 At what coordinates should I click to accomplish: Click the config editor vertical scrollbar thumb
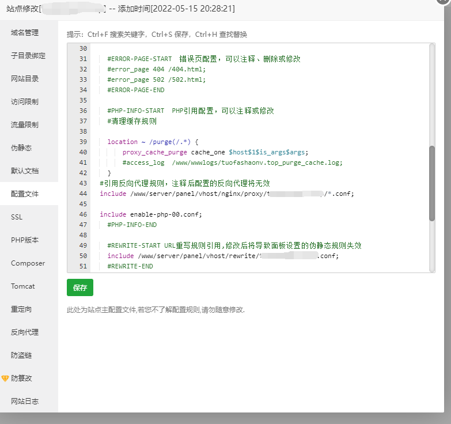coord(432,184)
